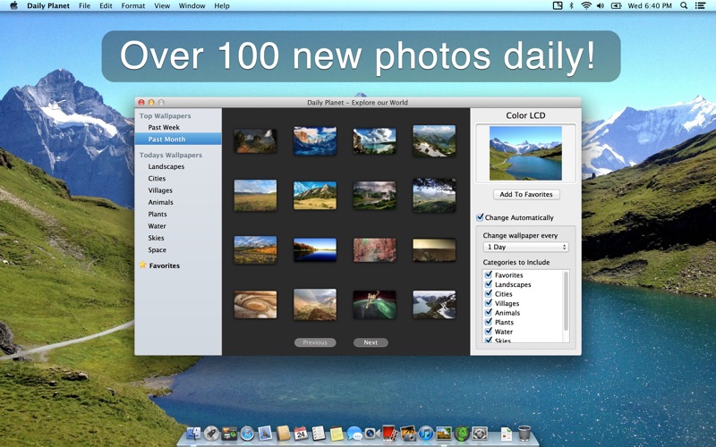Open Finder from the Dock
This screenshot has height=447, width=716.
193,433
